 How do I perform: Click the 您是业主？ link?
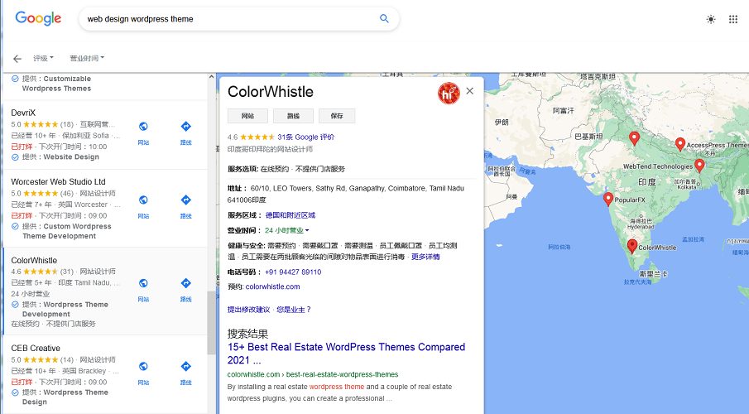pyautogui.click(x=294, y=310)
